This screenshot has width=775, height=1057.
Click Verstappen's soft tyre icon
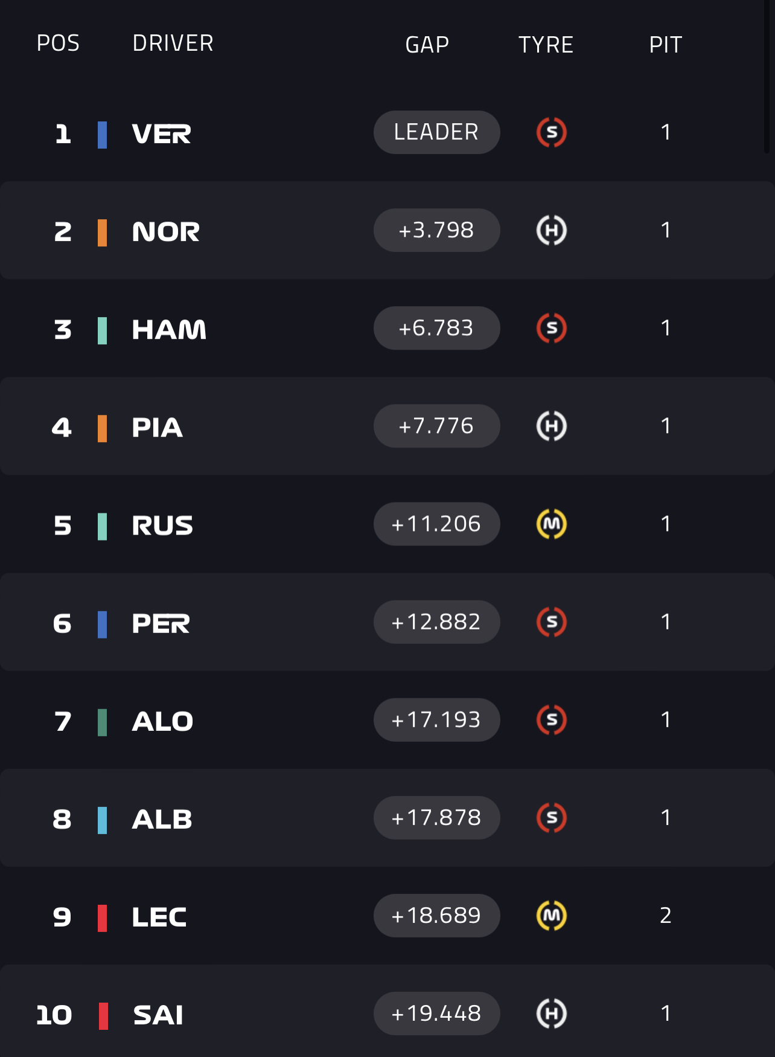pos(551,132)
